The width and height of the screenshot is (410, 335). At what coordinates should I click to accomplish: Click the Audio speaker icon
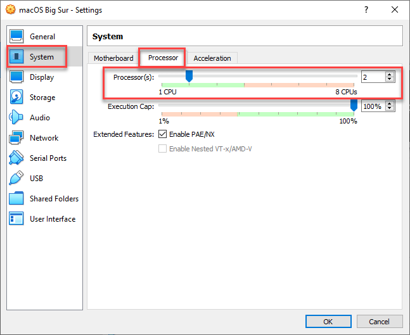point(17,118)
